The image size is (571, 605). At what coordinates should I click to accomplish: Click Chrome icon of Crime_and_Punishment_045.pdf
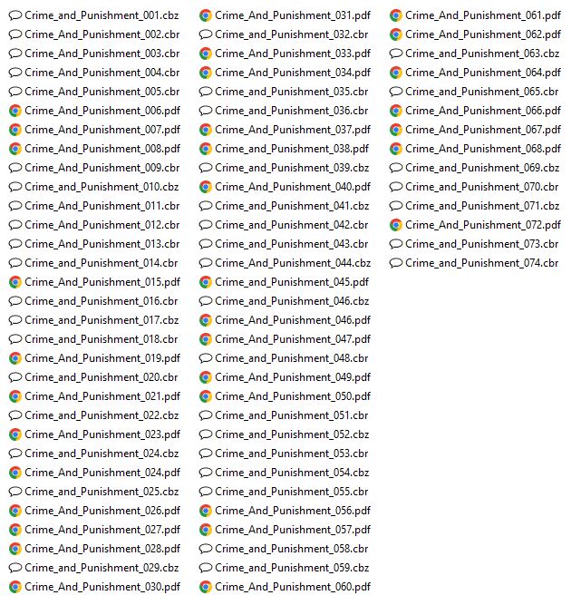tap(206, 282)
